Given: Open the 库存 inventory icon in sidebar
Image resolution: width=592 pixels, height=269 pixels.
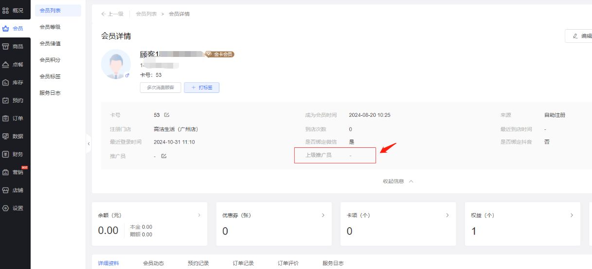Looking at the screenshot, I should tap(6, 83).
